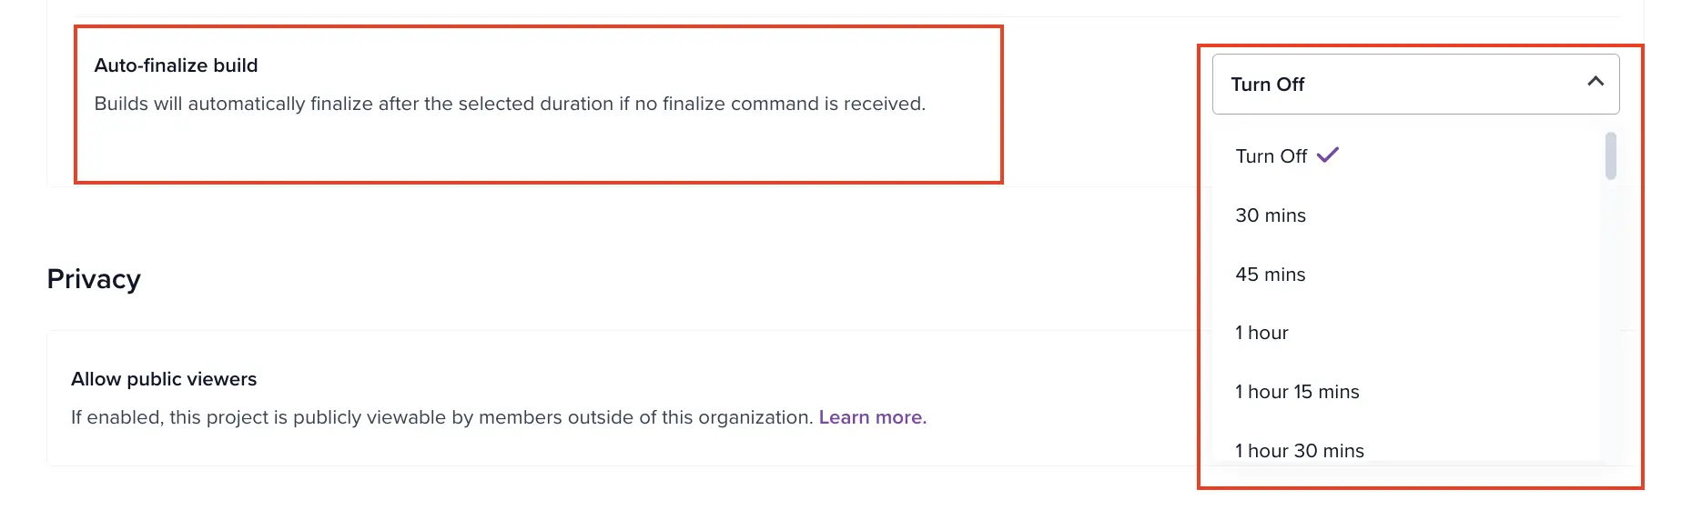Click the Privacy section heading
1702x520 pixels.
point(94,279)
